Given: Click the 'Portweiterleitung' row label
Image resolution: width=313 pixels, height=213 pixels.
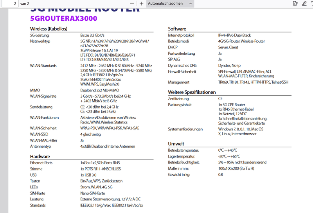Looking at the screenshot, I should (x=182, y=54).
